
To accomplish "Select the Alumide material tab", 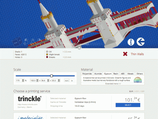I will (98, 74).
